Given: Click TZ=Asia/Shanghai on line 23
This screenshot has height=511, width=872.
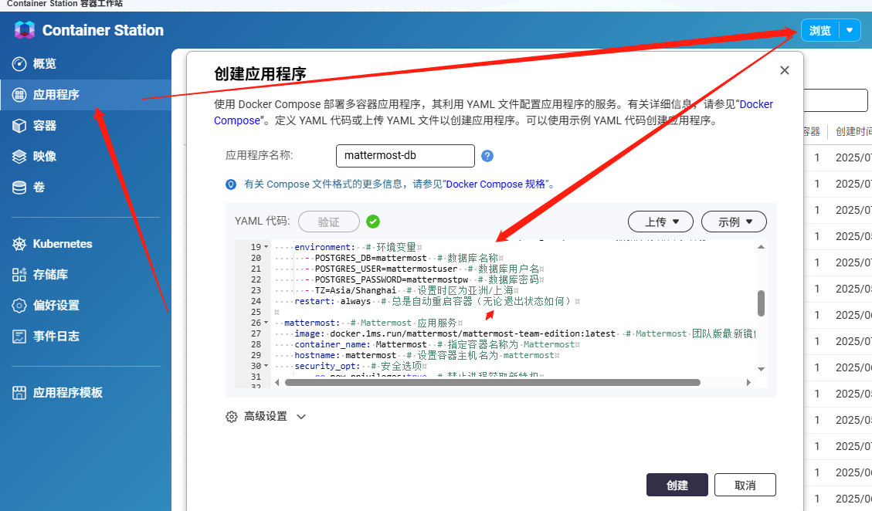Looking at the screenshot, I should 355,290.
